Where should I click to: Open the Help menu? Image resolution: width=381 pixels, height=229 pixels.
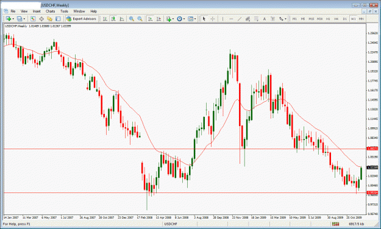coord(93,11)
